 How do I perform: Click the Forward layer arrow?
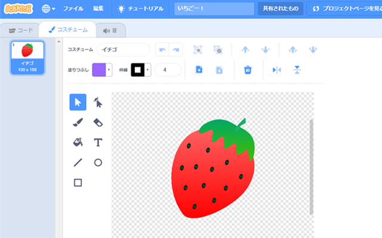(245, 50)
